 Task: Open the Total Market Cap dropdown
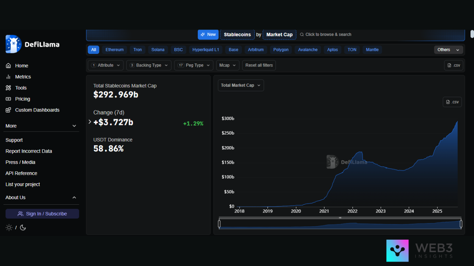pyautogui.click(x=241, y=85)
